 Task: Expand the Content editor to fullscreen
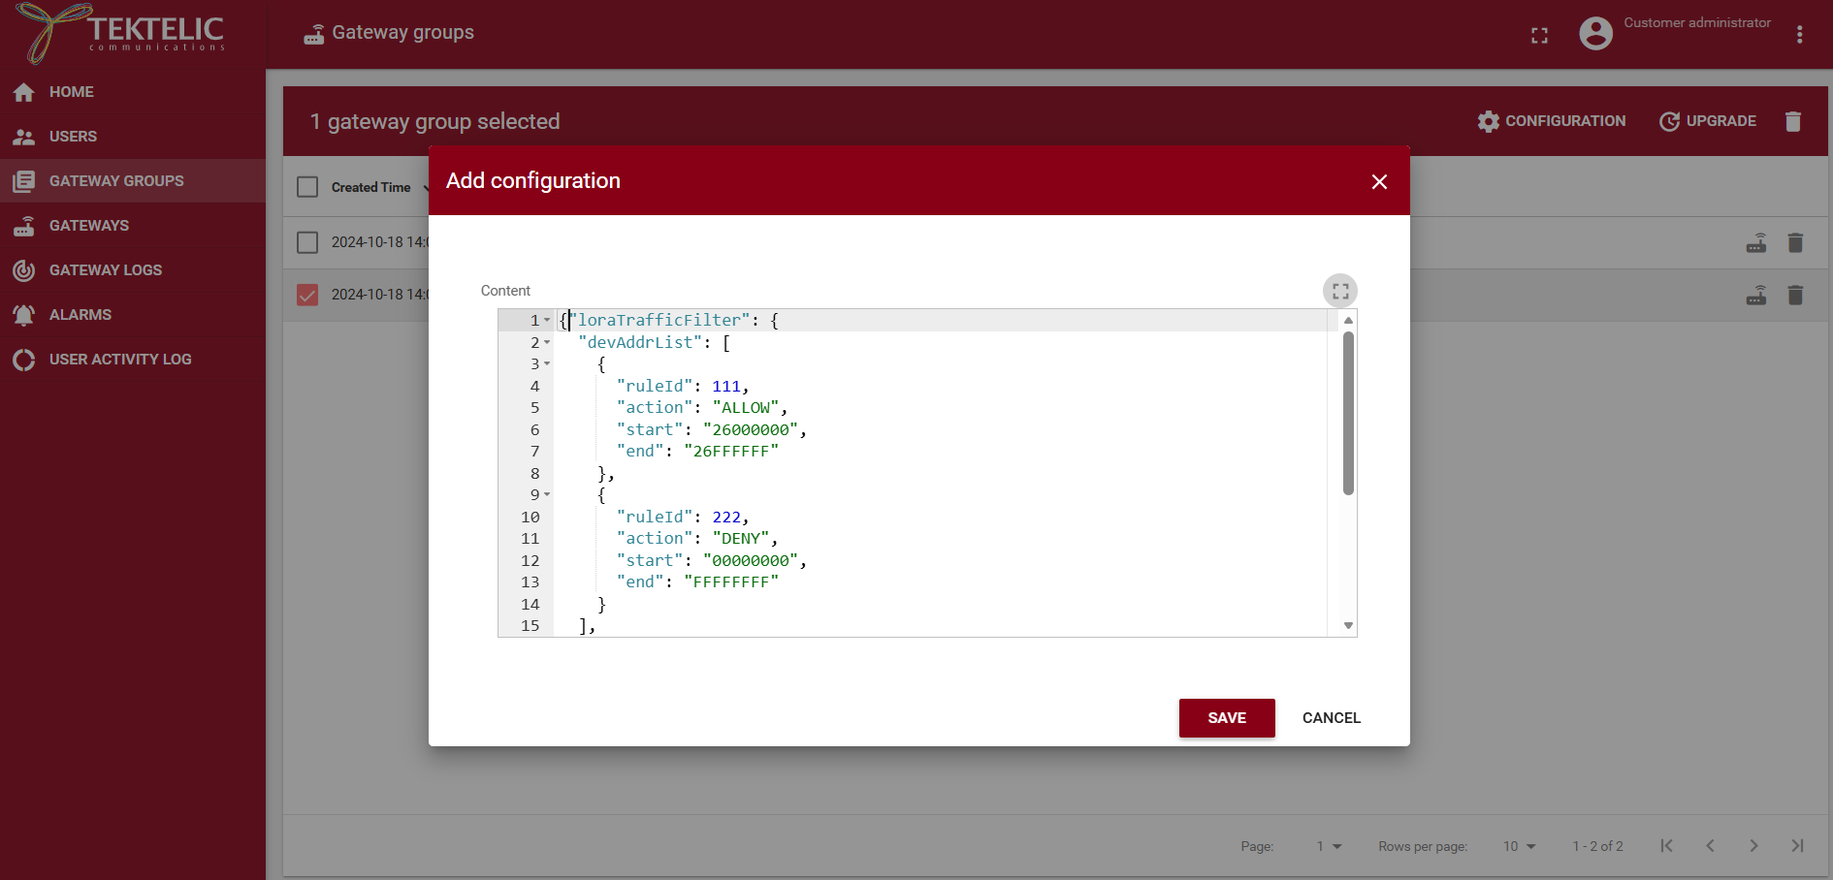click(x=1341, y=290)
